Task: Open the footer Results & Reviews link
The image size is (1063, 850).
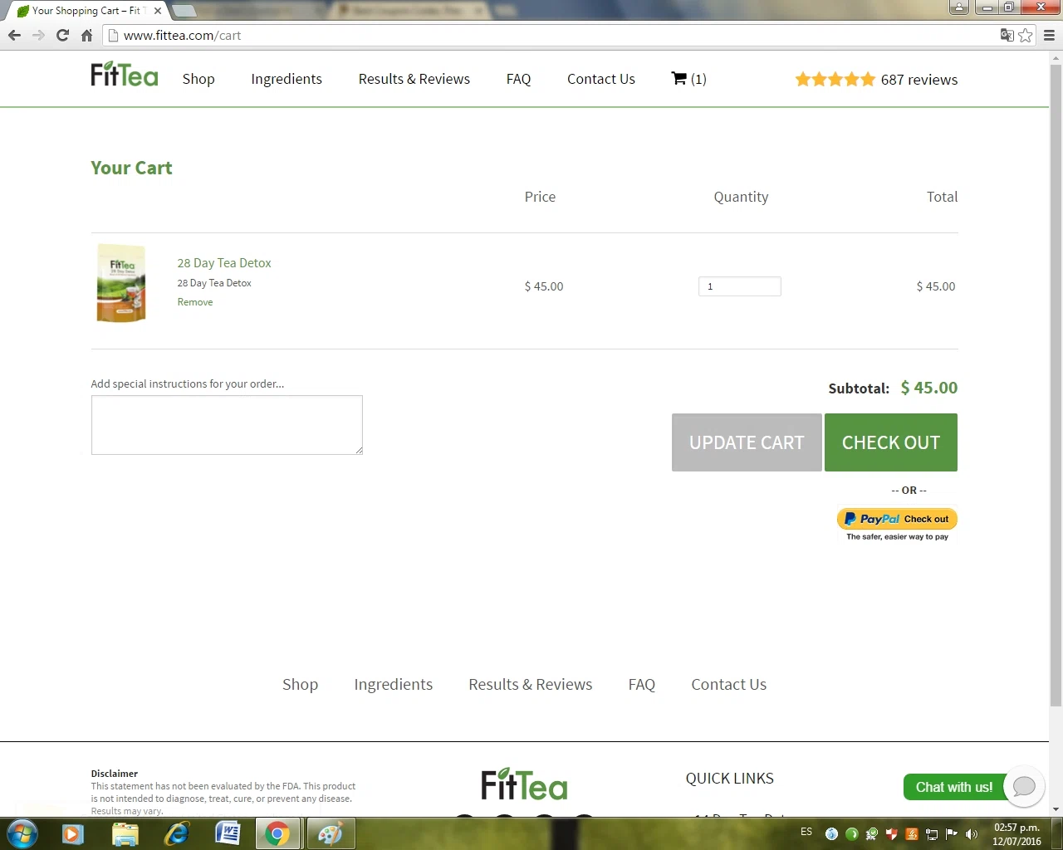Action: pos(531,685)
